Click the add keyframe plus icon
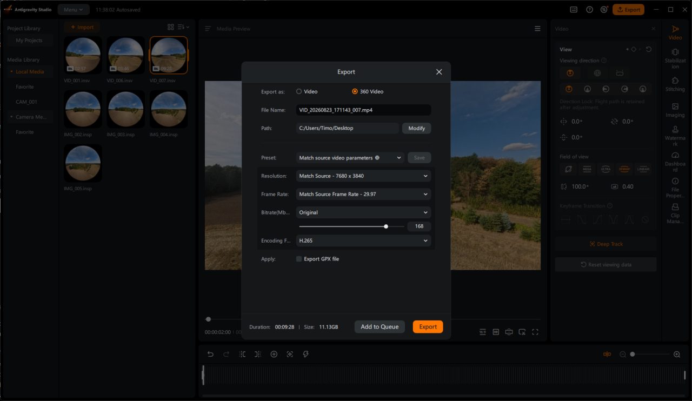This screenshot has width=692, height=401. pyautogui.click(x=274, y=354)
